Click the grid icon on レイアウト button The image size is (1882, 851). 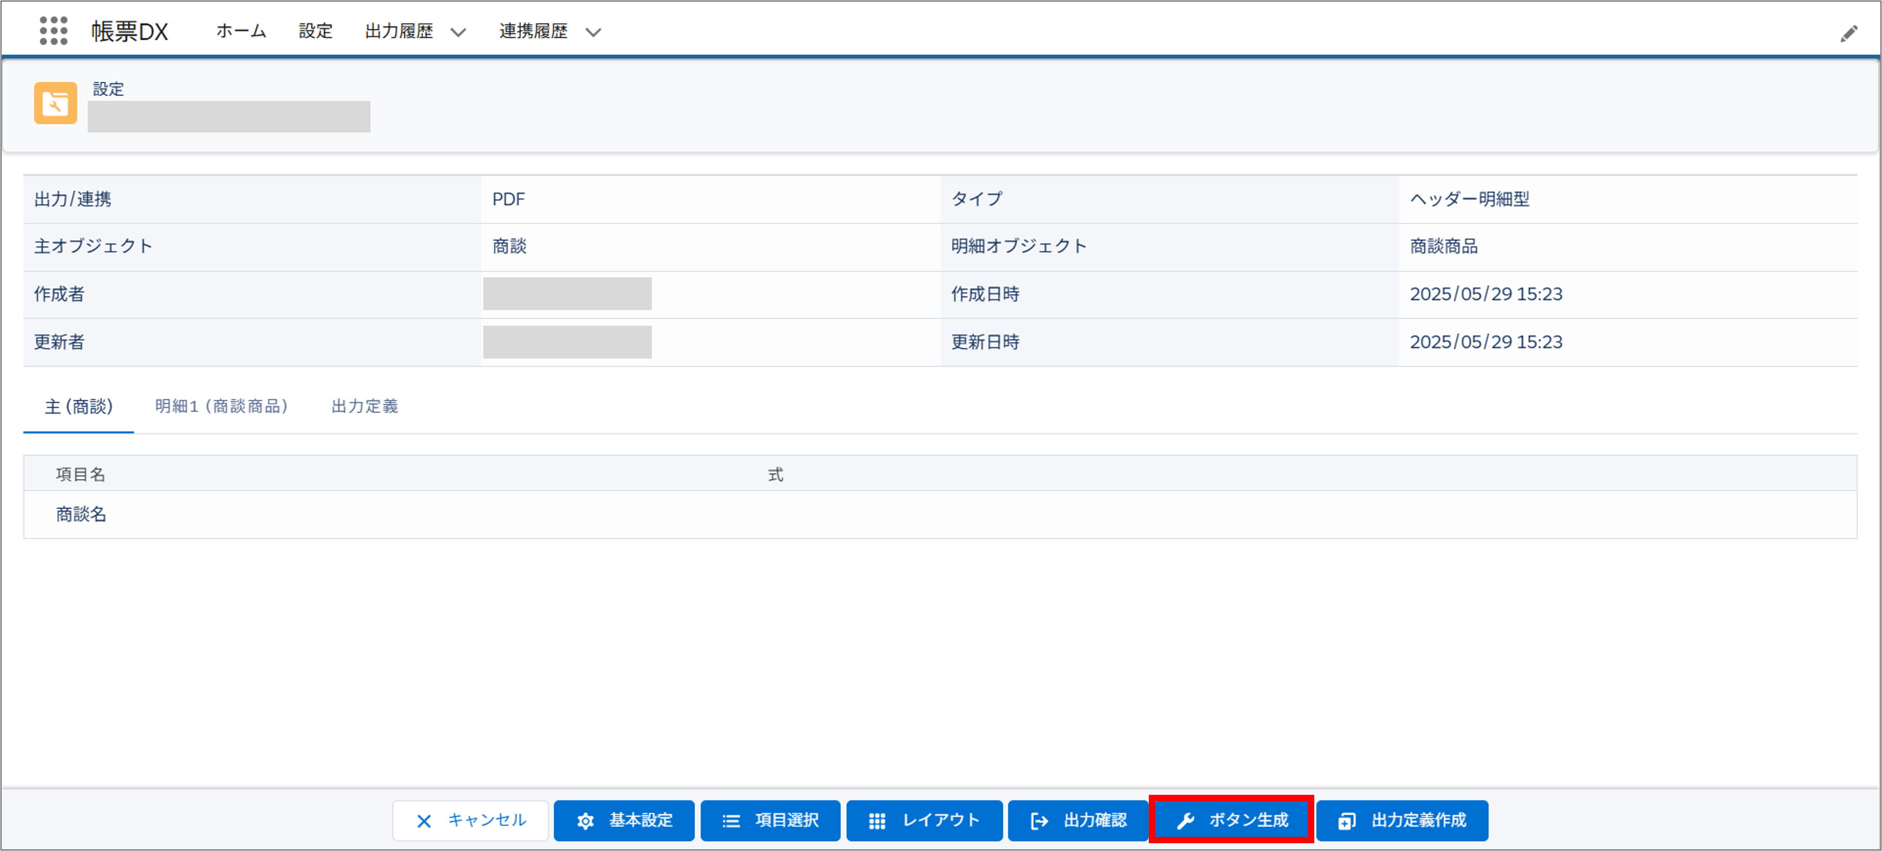point(877,821)
